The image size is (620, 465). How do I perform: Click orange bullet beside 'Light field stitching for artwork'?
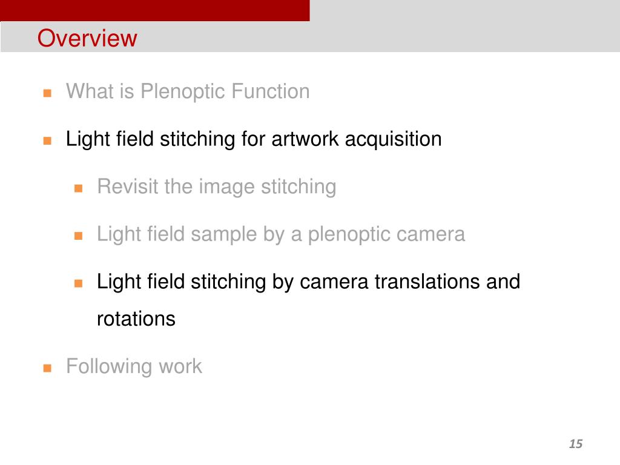point(47,140)
